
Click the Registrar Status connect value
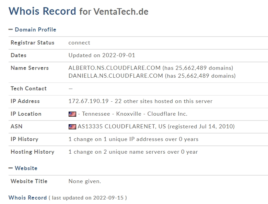pos(79,43)
